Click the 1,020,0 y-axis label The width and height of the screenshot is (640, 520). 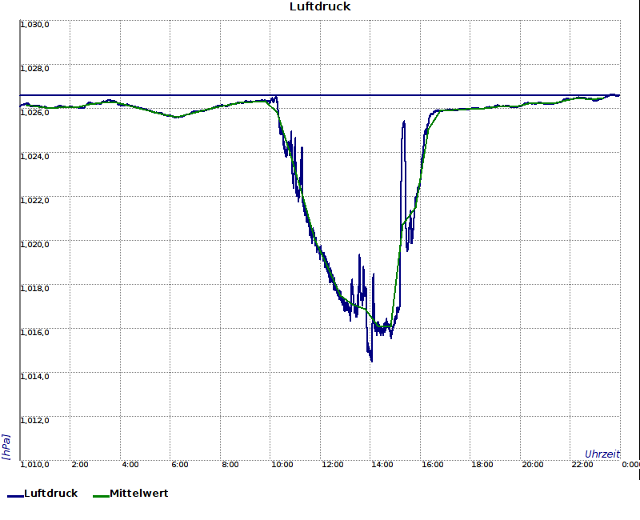[34, 245]
